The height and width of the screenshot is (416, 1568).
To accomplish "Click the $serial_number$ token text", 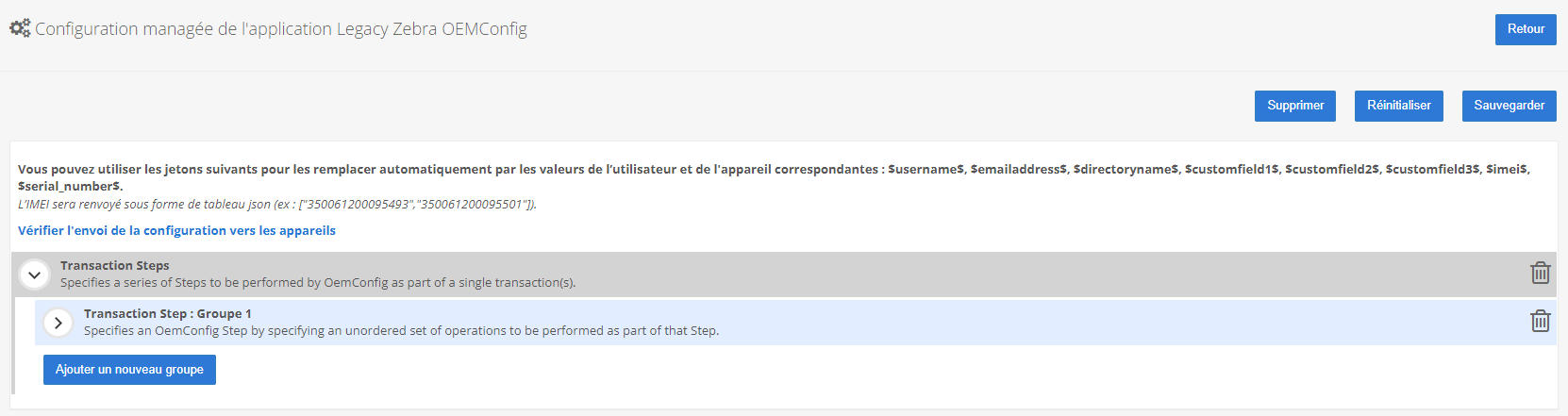I will [x=70, y=186].
